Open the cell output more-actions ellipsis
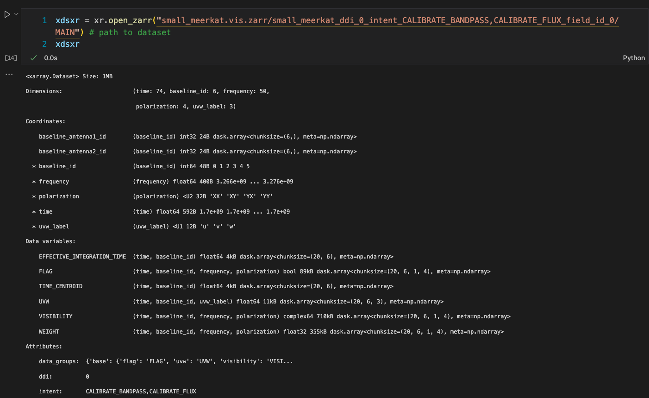The image size is (649, 398). [9, 74]
